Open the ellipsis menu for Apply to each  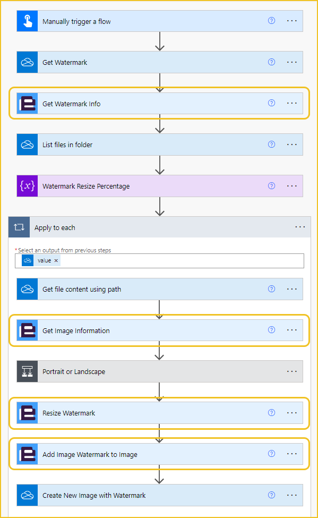tap(300, 227)
